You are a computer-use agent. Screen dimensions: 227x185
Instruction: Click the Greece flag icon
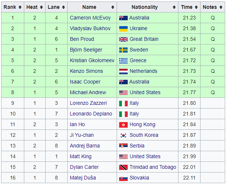click(x=123, y=61)
